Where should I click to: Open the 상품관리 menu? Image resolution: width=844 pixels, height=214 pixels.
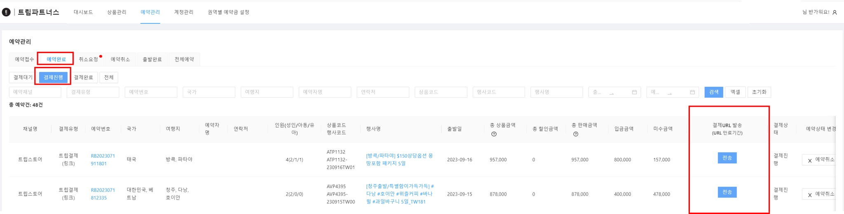[x=117, y=12]
